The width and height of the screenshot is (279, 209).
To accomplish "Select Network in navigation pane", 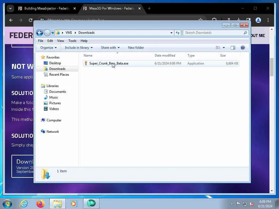I will click(x=53, y=132).
